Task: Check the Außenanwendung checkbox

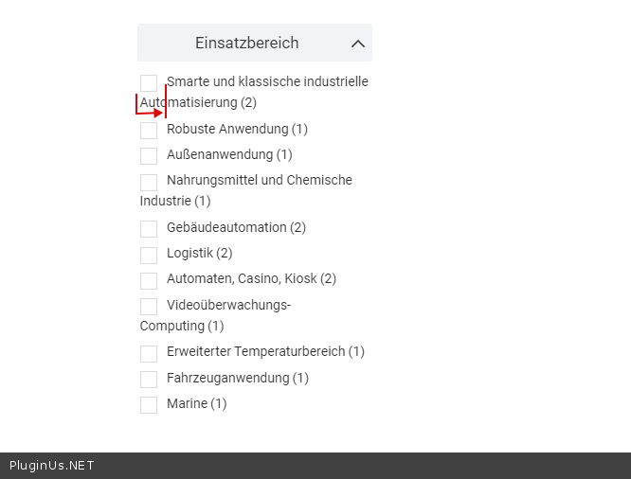Action: click(149, 156)
